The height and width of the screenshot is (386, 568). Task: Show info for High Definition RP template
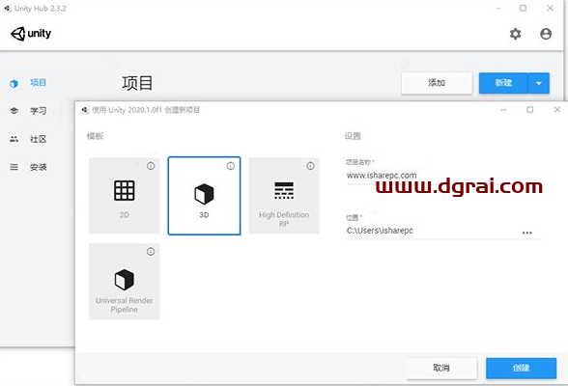coord(310,166)
